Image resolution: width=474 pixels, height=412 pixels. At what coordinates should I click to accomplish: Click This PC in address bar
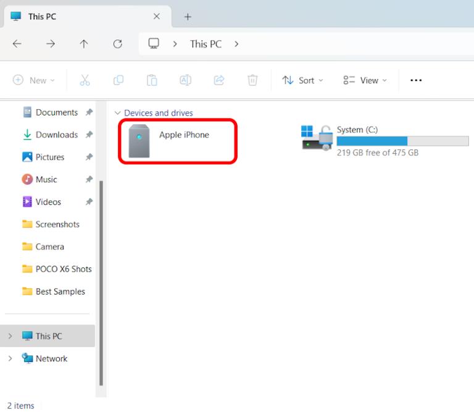point(206,44)
